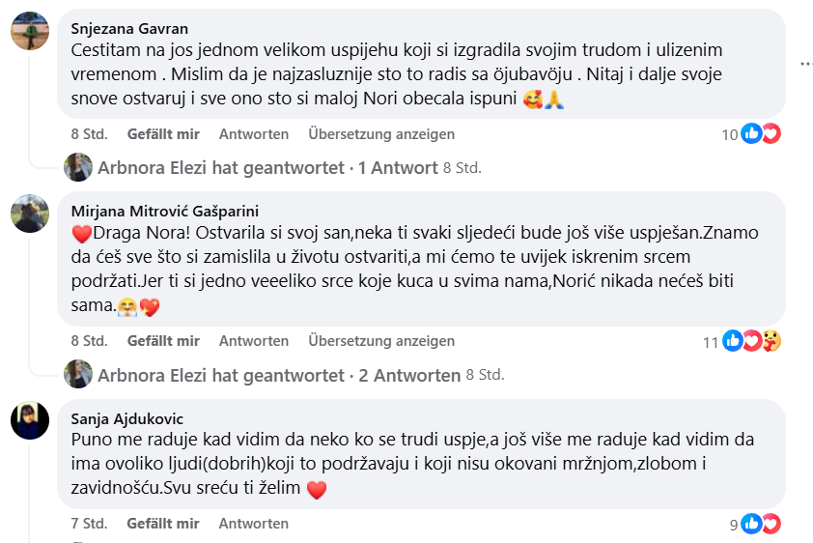Click Arbnora Elezi avatar under Snjezana's comment
The image size is (813, 543).
click(x=78, y=168)
